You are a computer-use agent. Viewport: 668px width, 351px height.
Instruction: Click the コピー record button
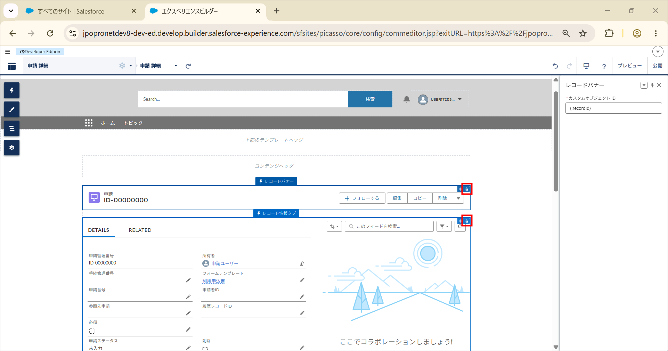[x=420, y=198]
